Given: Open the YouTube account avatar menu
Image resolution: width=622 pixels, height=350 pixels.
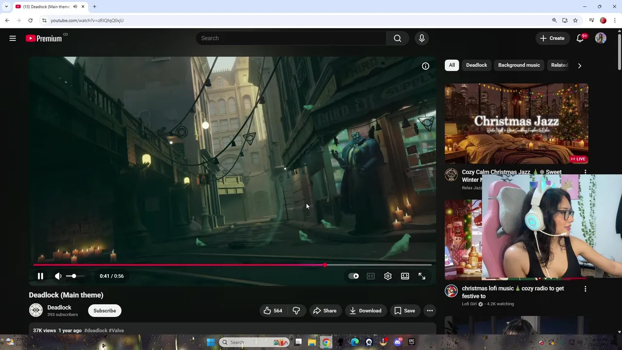Looking at the screenshot, I should 601,38.
